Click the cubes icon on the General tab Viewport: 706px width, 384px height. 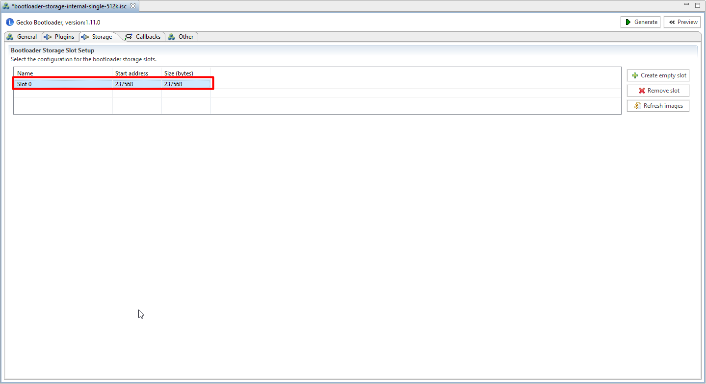click(10, 36)
